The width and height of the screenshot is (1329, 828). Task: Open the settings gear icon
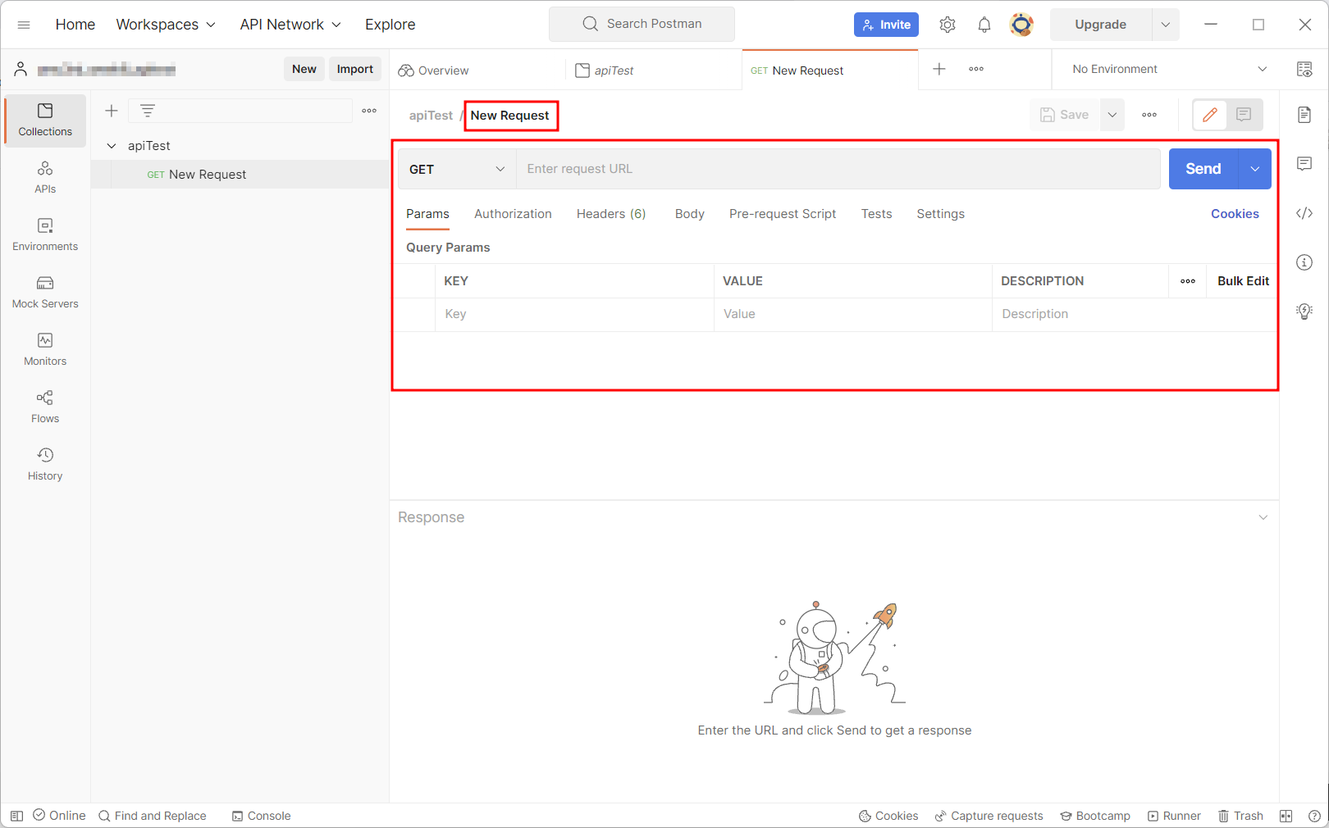948,25
